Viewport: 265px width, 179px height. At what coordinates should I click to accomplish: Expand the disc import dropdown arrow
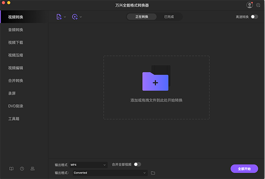(81, 17)
